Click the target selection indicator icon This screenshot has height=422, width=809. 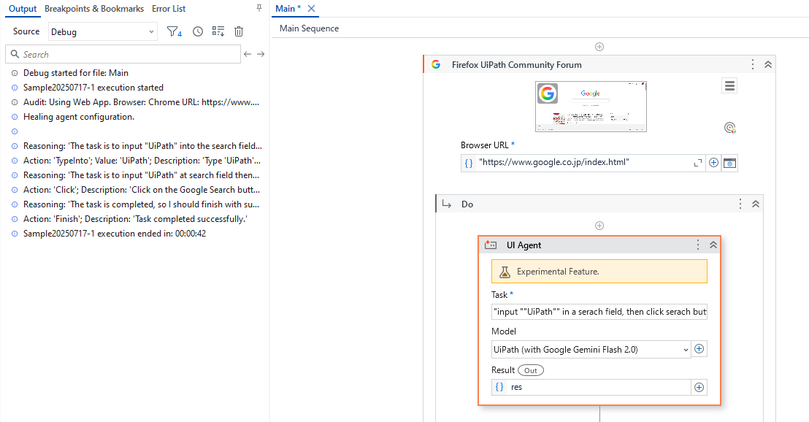point(729,127)
